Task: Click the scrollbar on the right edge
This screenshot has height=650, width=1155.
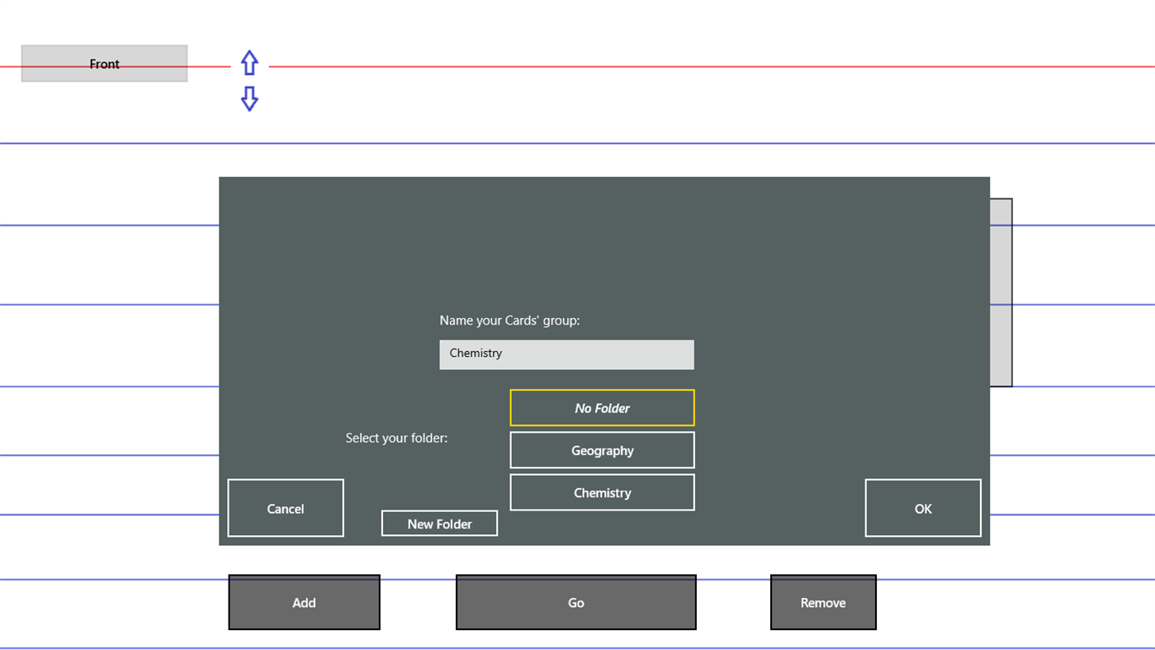Action: pos(1000,292)
